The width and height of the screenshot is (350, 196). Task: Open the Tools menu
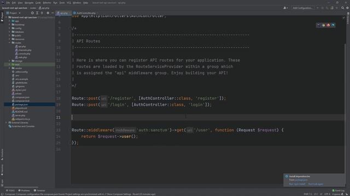(62, 3)
